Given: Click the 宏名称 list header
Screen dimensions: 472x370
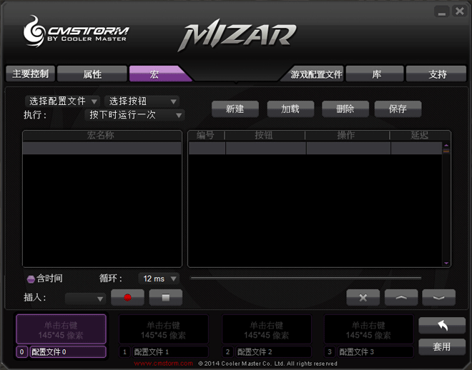Looking at the screenshot, I should click(102, 135).
